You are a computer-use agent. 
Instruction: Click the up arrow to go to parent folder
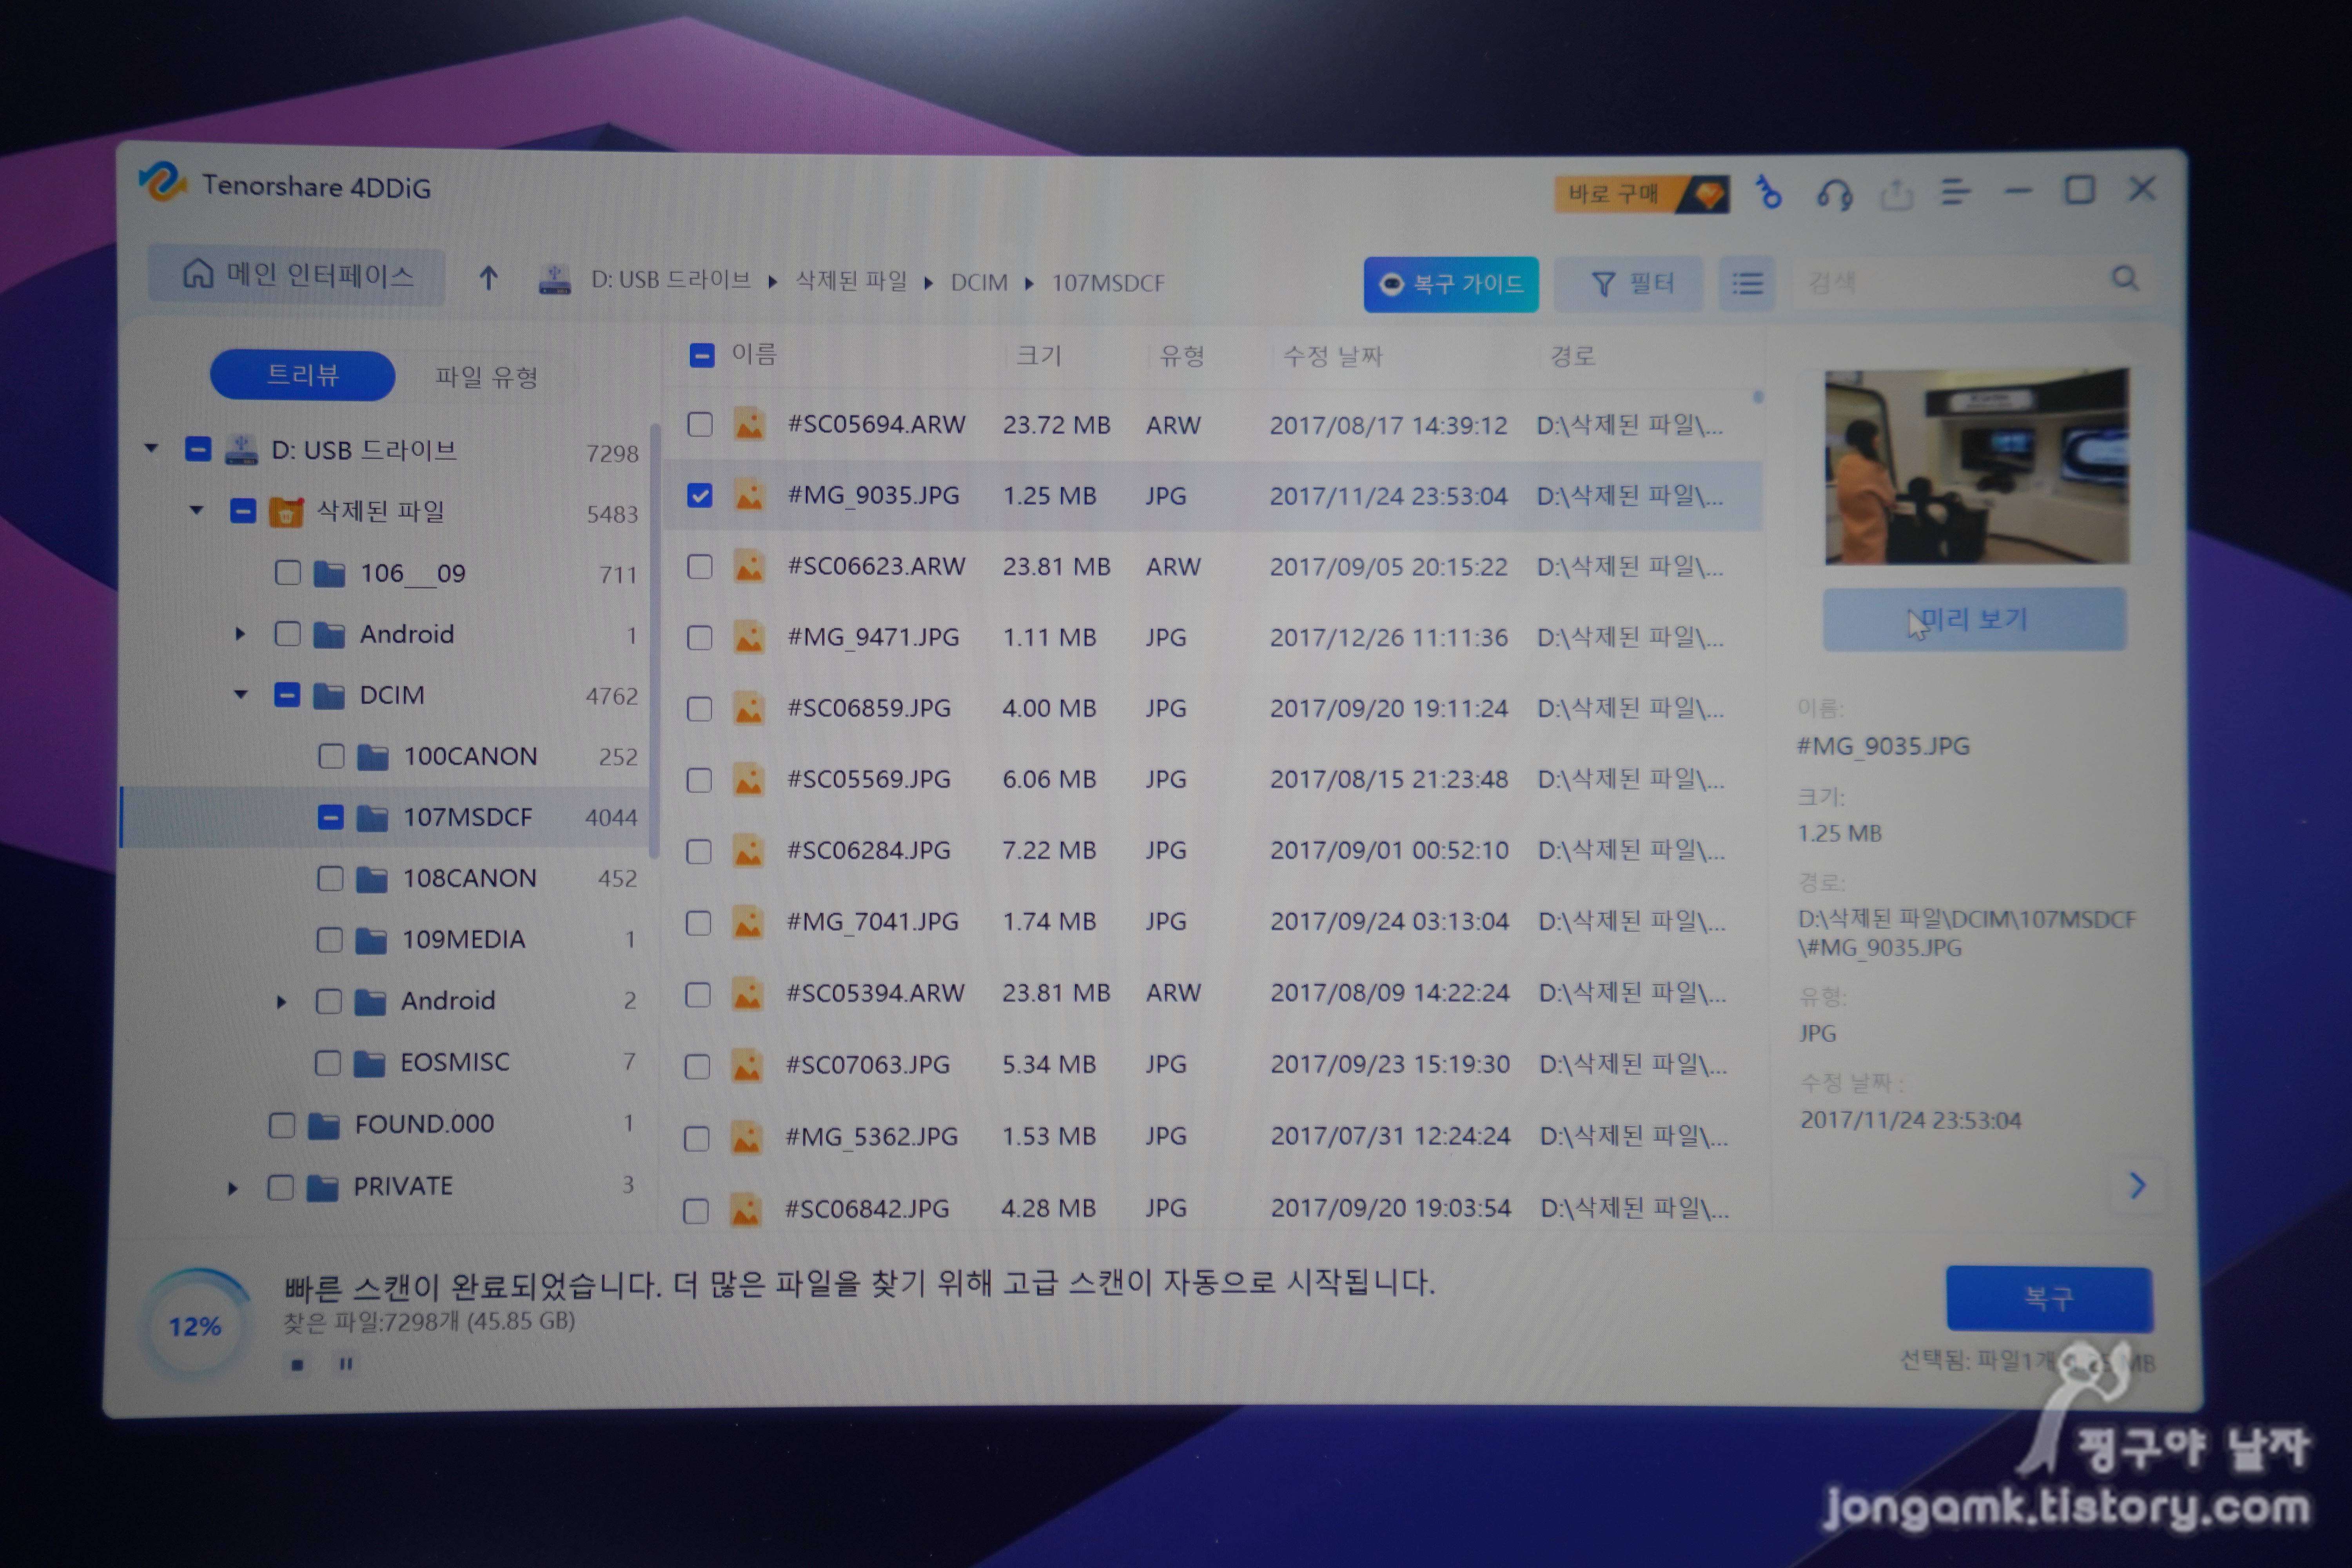click(488, 277)
